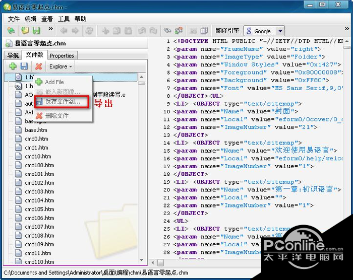Image resolution: width=353 pixels, height=280 pixels.
Task: Click code line 24 UL tag
Action: (181, 221)
